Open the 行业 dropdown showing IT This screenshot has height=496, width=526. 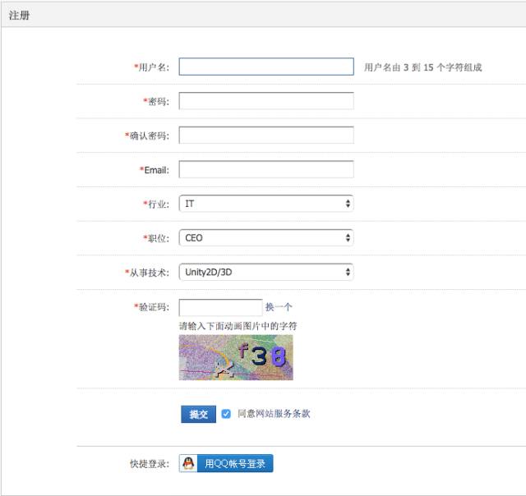coord(265,203)
